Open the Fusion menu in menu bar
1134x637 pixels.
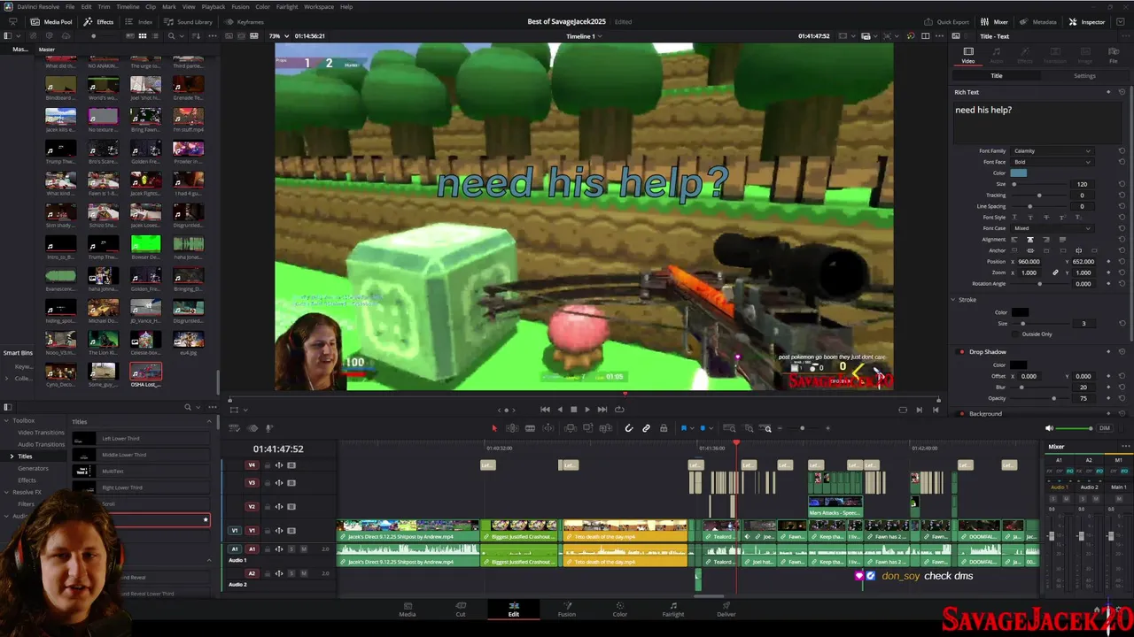pos(240,6)
